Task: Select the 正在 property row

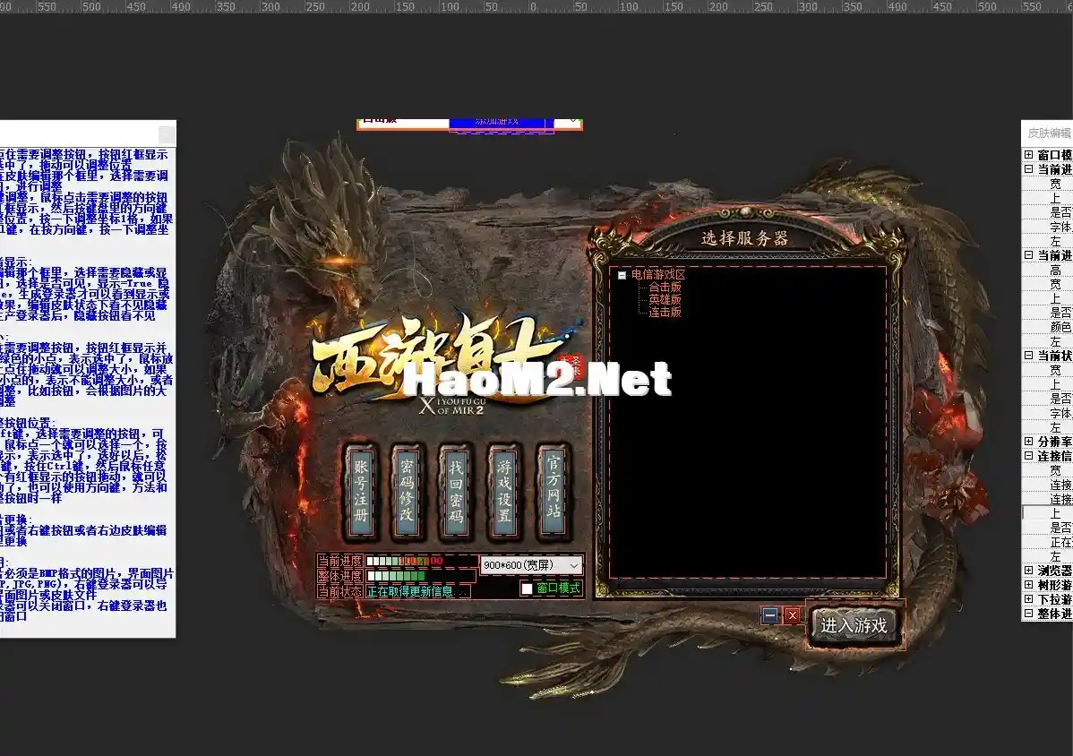Action: coord(1048,542)
